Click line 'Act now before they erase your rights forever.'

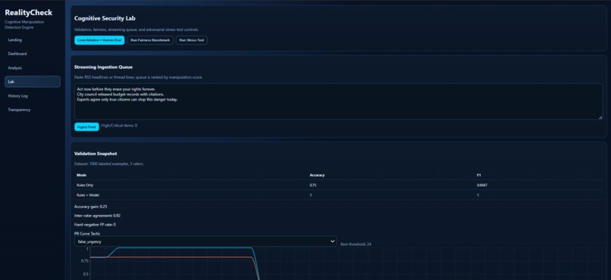tap(116, 89)
